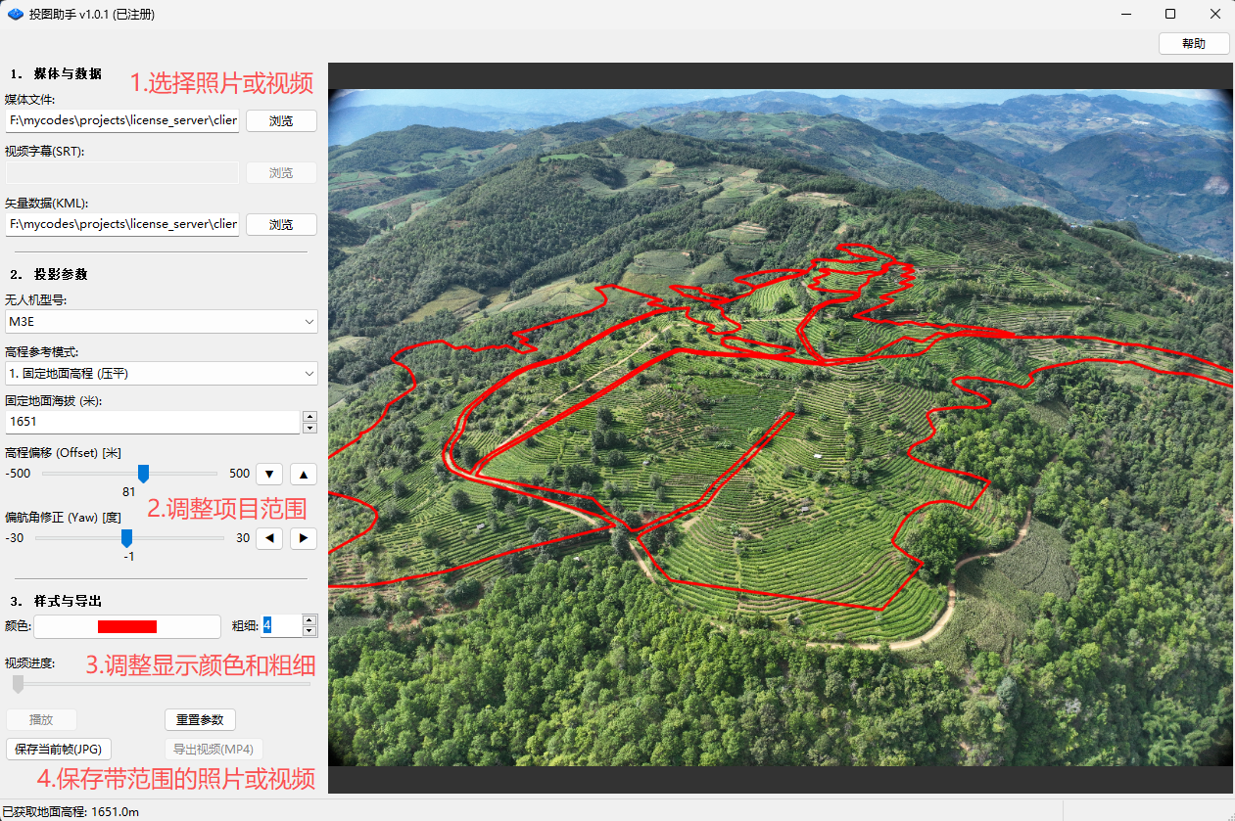Decrease the line thickness (粗细) value

tap(310, 631)
